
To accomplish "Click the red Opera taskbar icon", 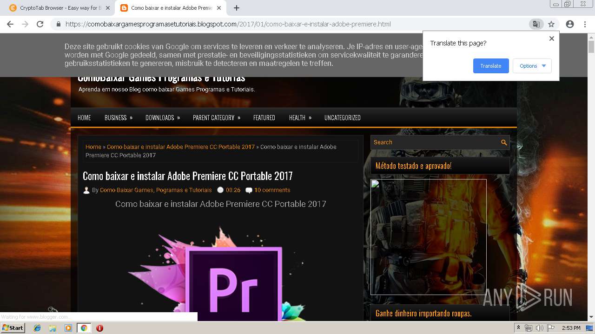I will (99, 328).
